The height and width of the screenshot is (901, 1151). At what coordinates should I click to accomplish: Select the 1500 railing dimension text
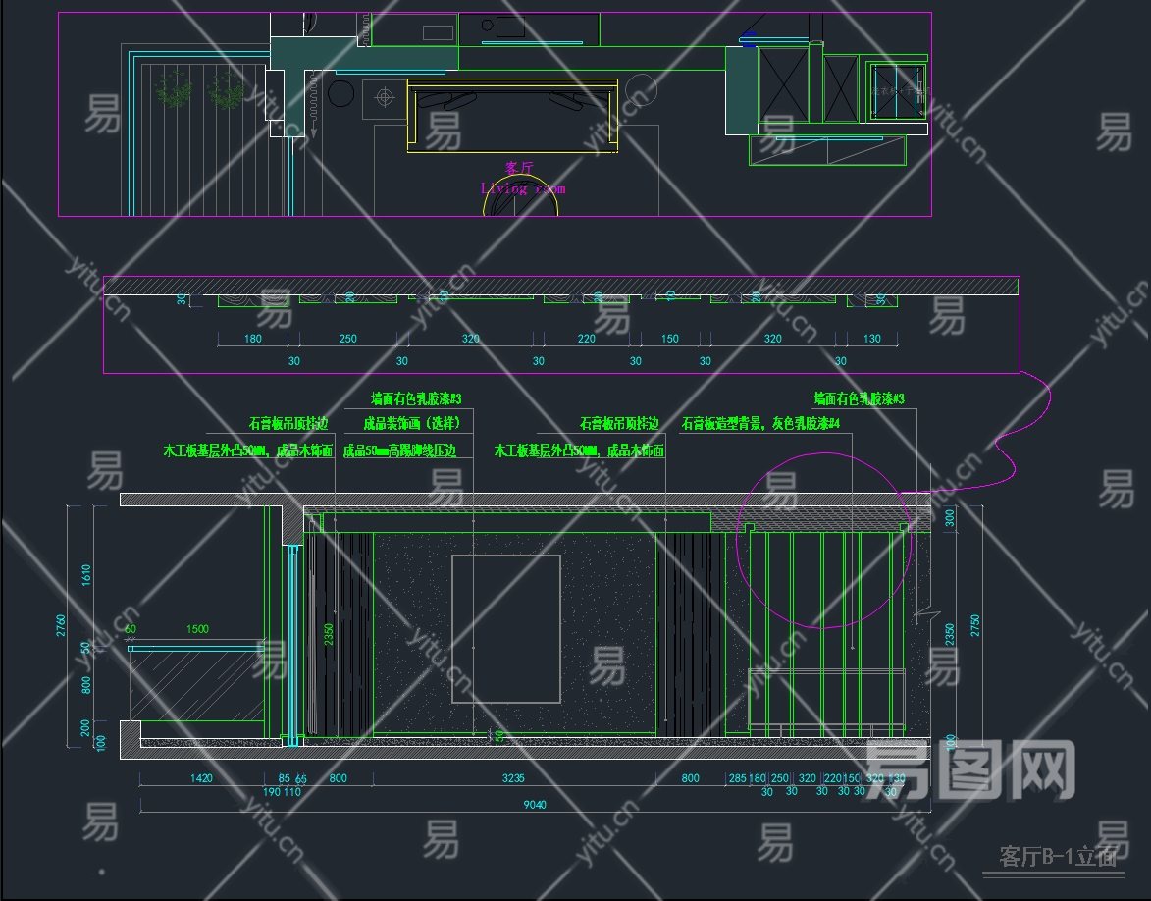click(x=197, y=628)
